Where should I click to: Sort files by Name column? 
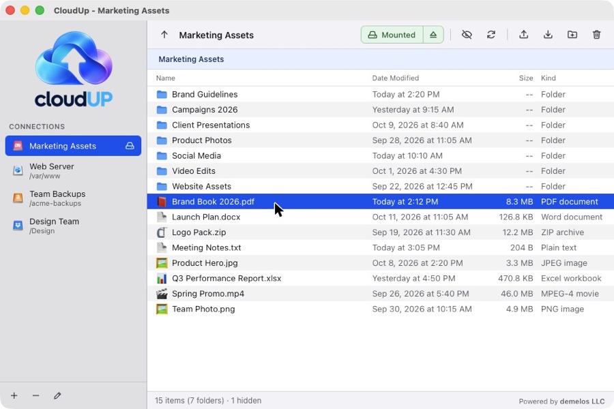tap(166, 78)
